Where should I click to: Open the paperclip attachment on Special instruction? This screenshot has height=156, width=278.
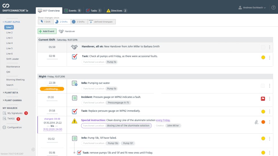(256, 122)
